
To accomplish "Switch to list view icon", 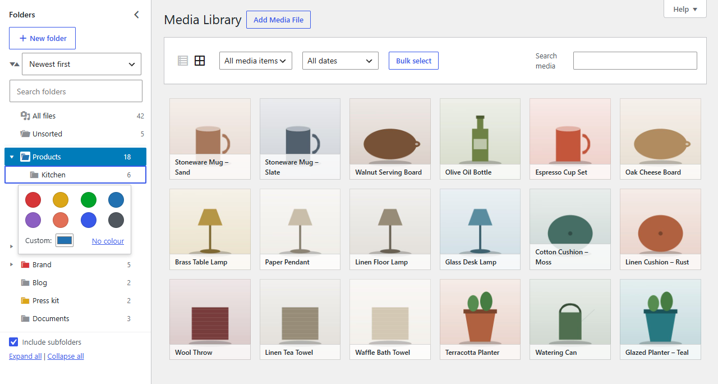I will 183,61.
